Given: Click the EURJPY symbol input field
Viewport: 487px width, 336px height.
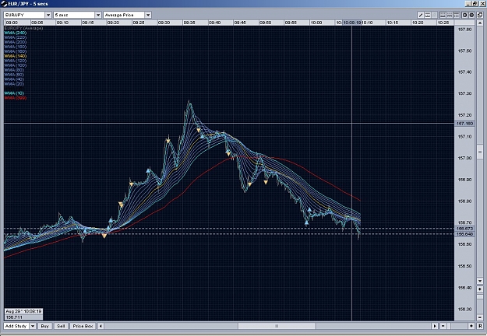Looking at the screenshot, I should 24,15.
